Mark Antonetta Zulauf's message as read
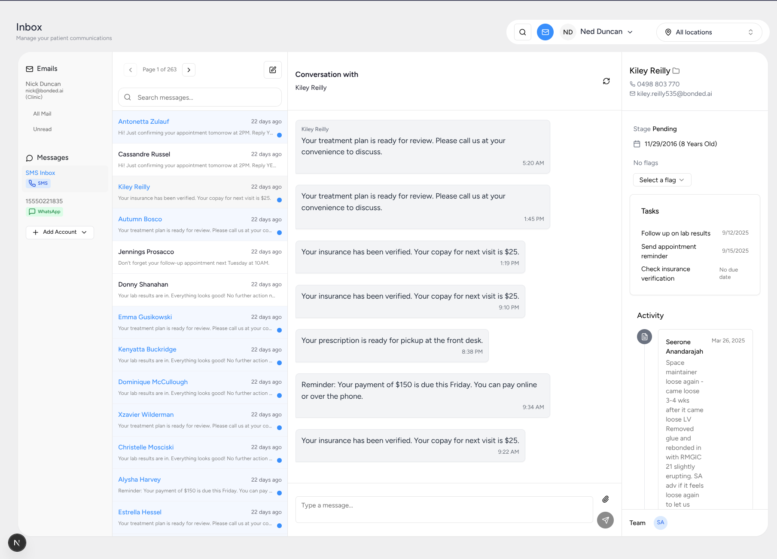Viewport: 777px width, 559px height. click(280, 135)
